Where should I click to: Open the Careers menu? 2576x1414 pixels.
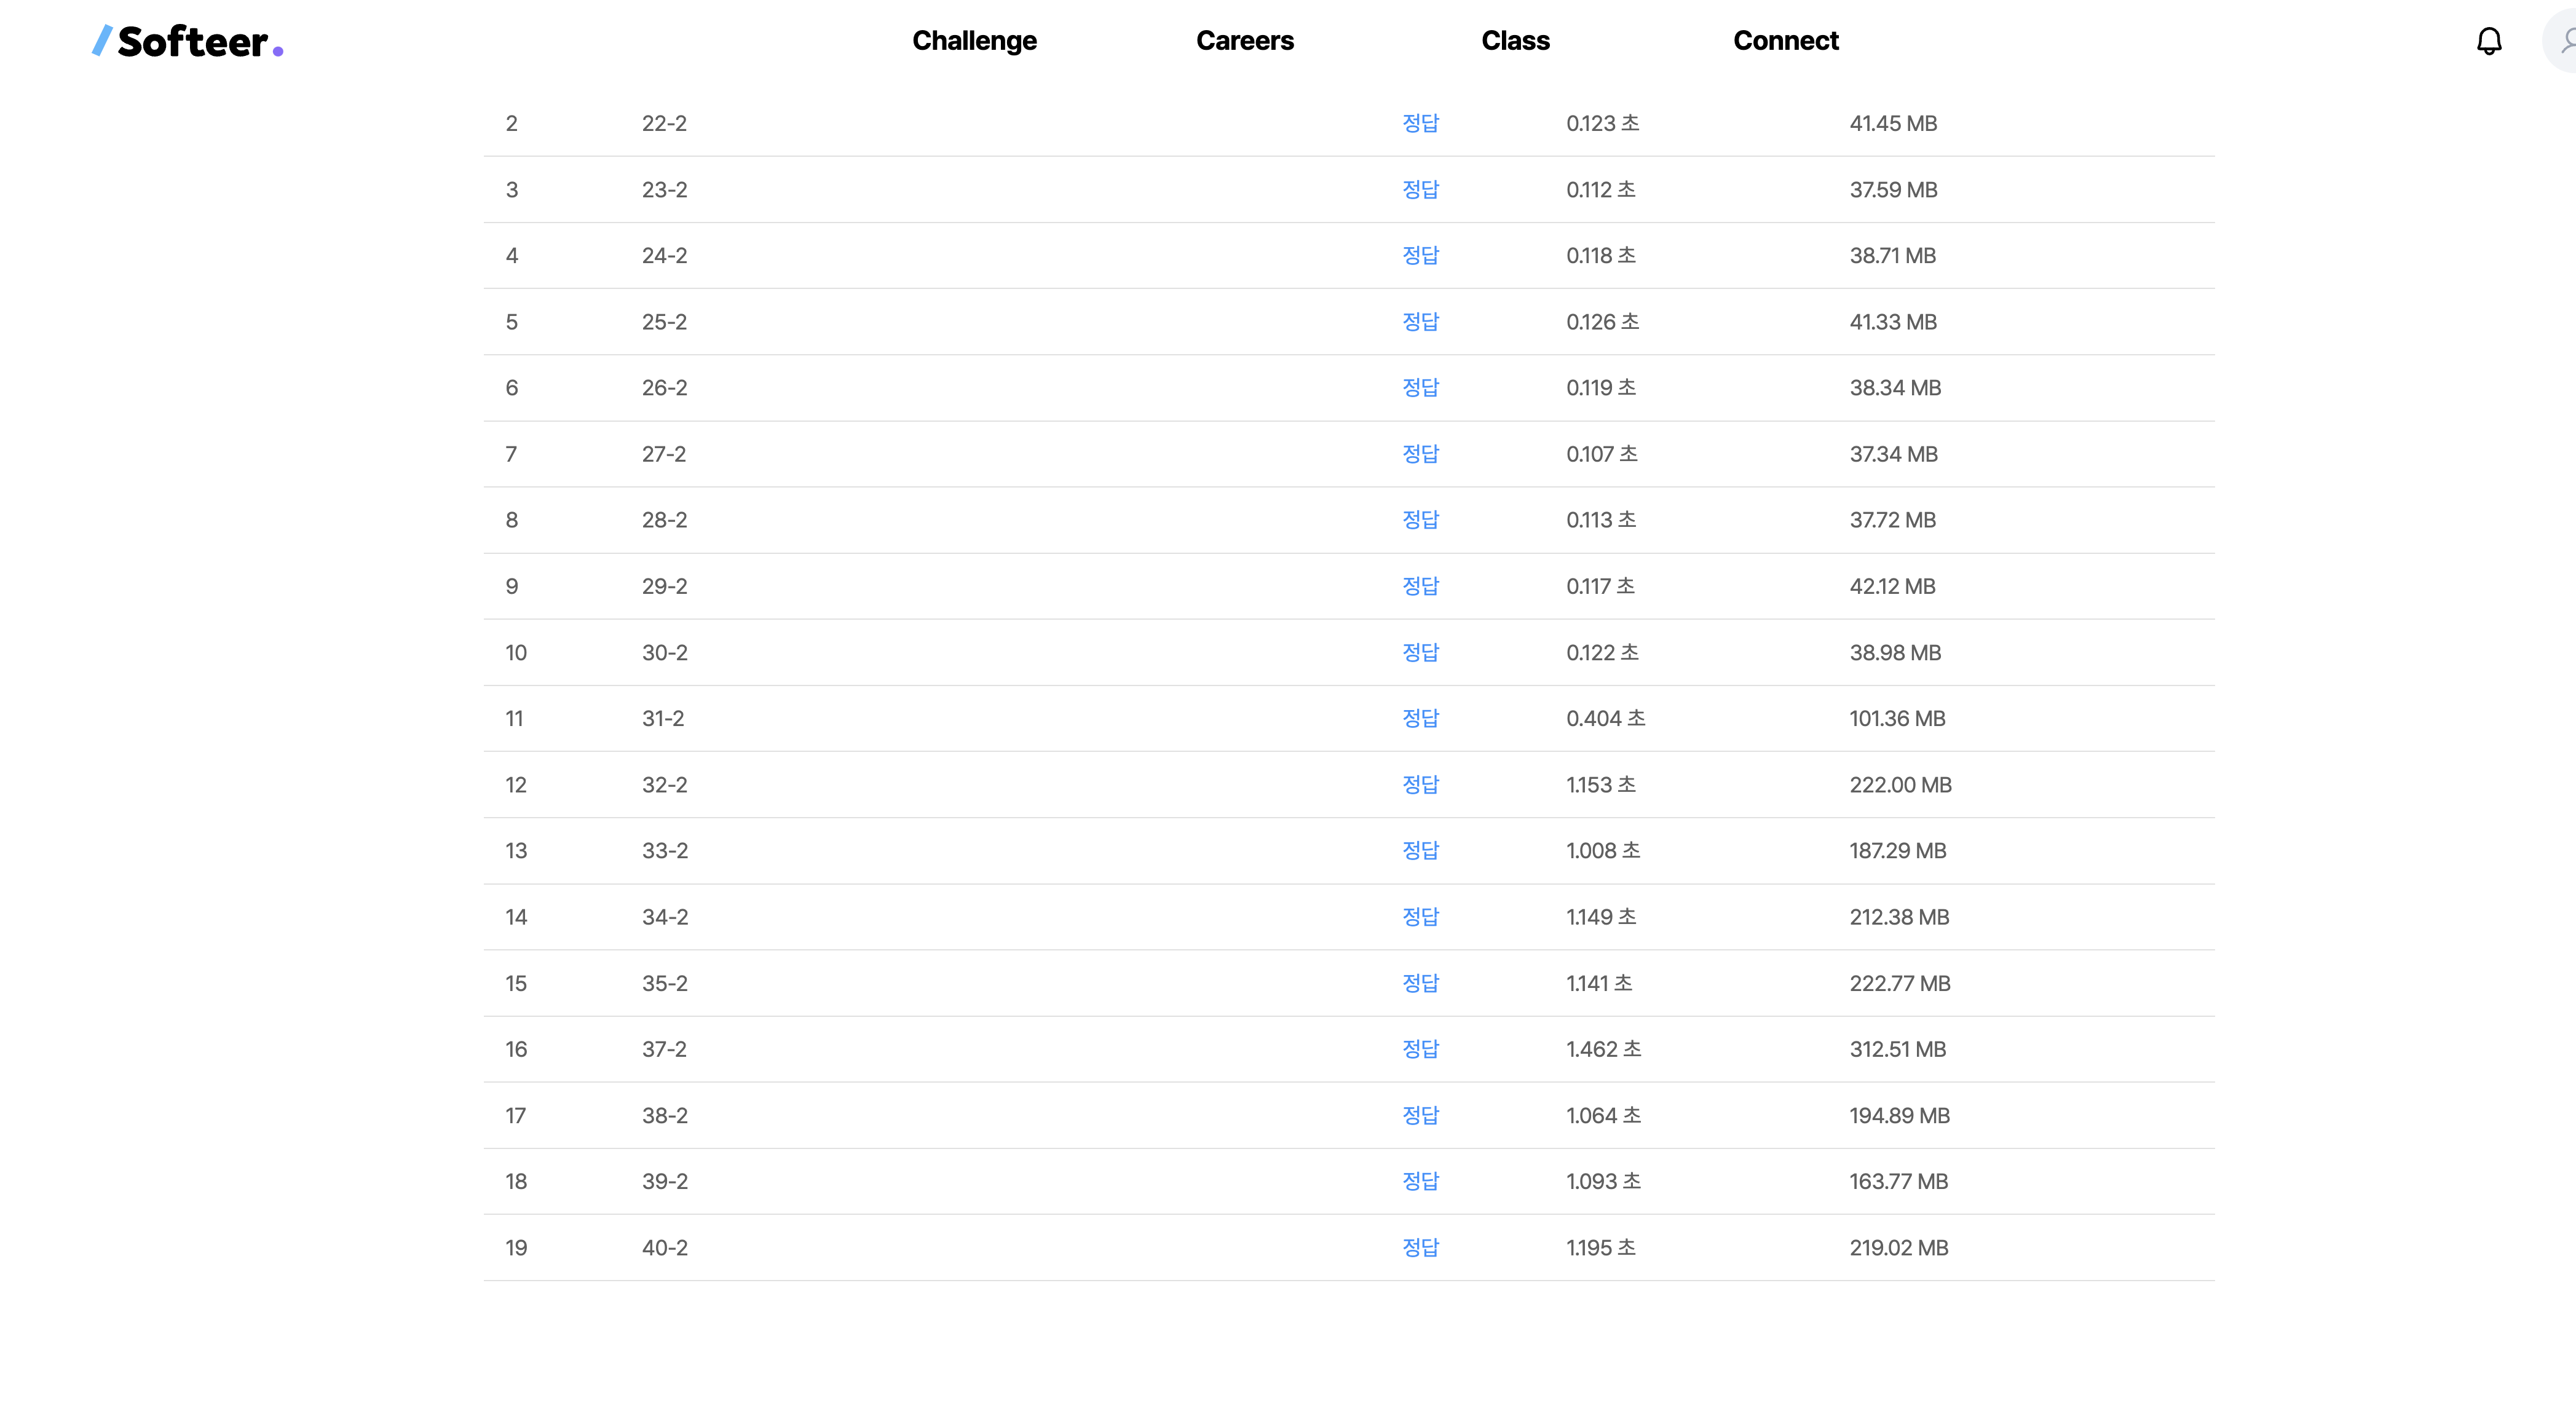tap(1244, 41)
